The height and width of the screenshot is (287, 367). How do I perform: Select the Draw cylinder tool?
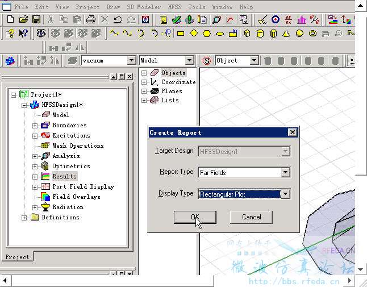coord(260,34)
